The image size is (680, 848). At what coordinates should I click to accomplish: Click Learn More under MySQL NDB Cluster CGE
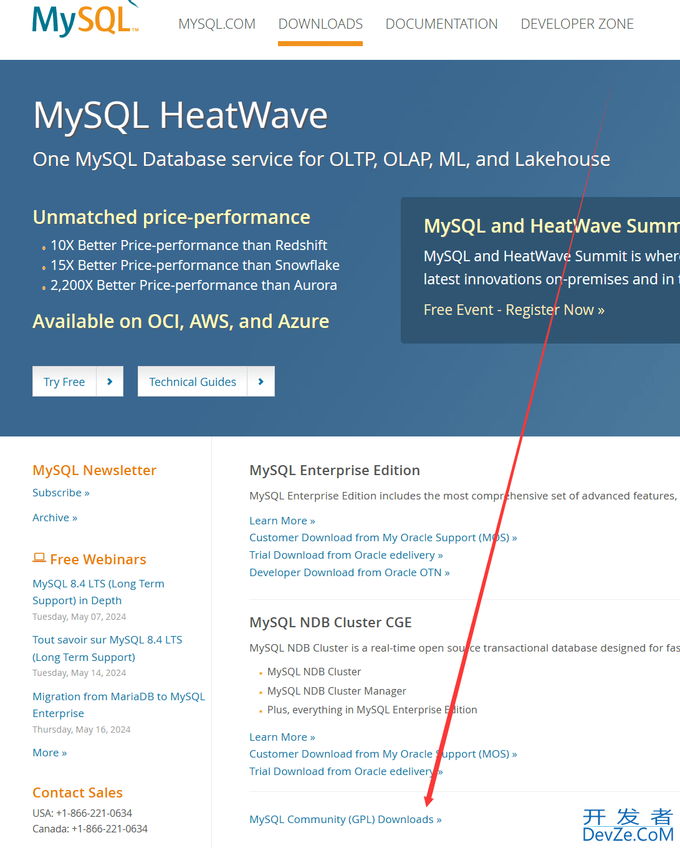click(x=282, y=737)
